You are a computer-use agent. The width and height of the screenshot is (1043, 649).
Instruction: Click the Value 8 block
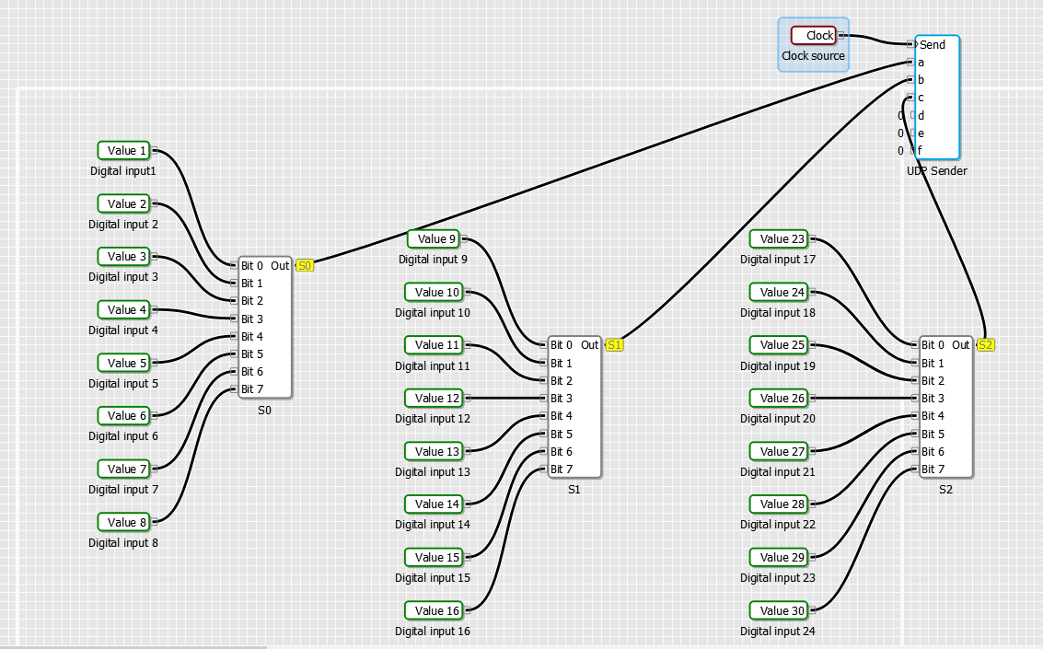click(x=123, y=522)
